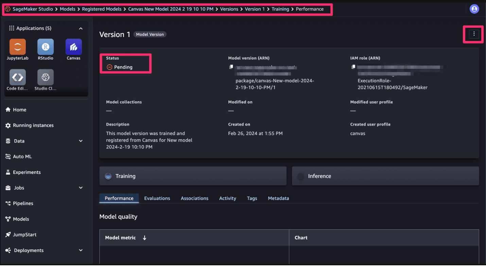Click Registered Models breadcrumb link
The height and width of the screenshot is (267, 486).
tap(102, 9)
